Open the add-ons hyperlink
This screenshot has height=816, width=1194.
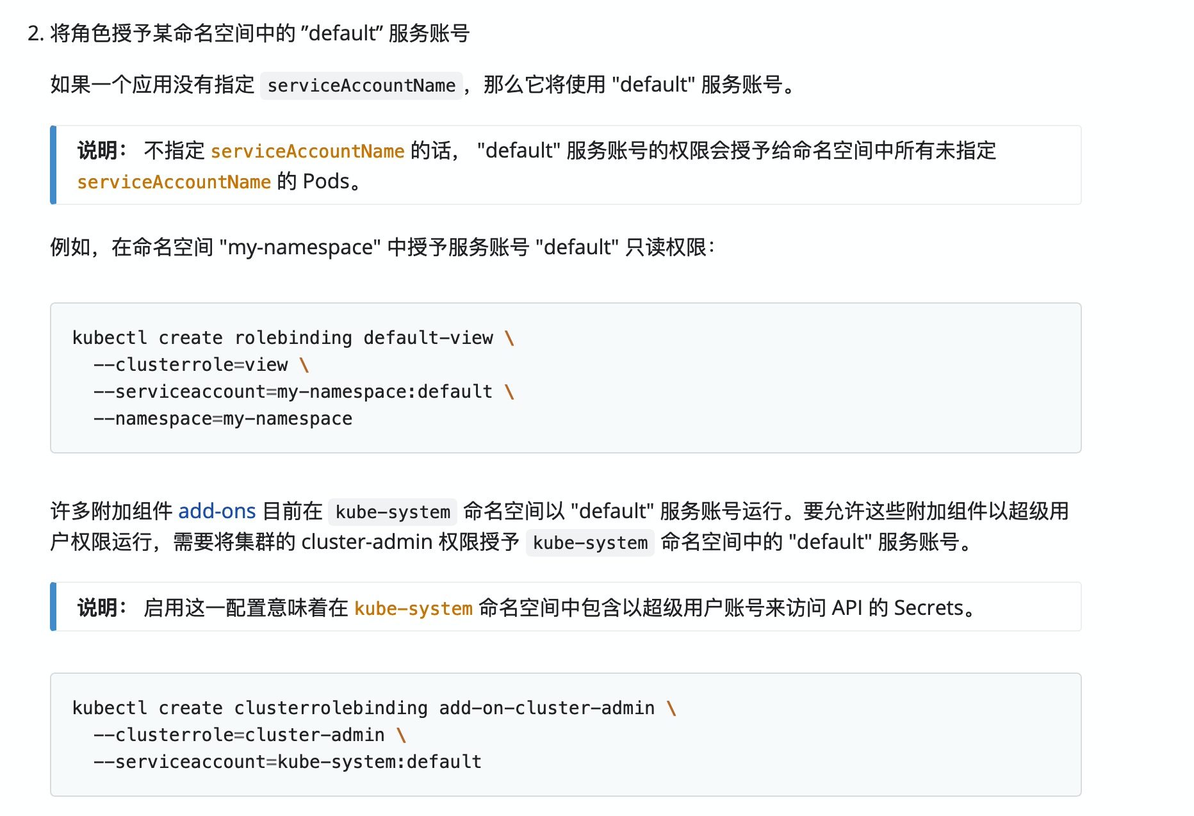217,511
